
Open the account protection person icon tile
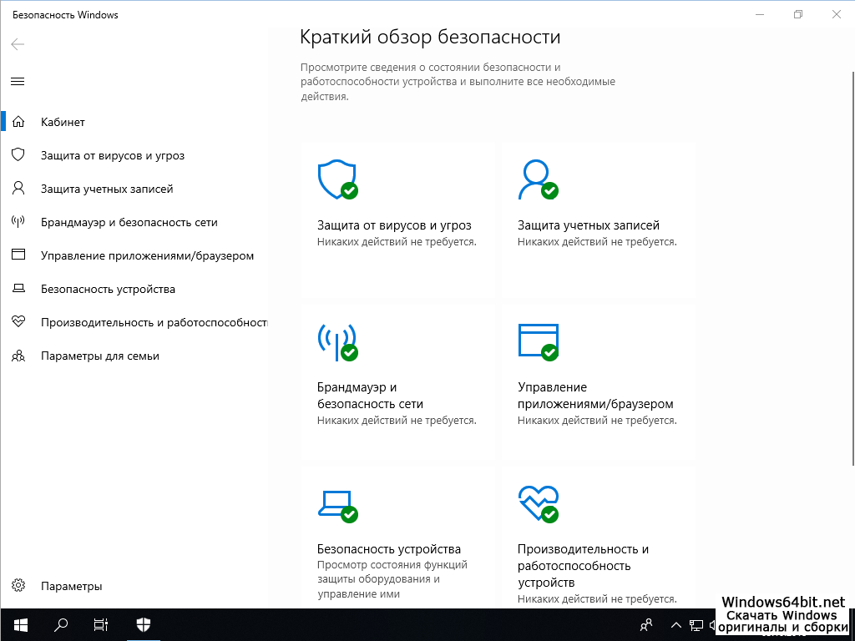click(x=537, y=180)
